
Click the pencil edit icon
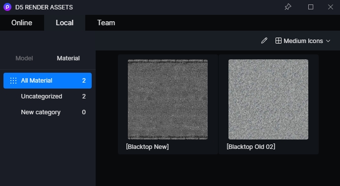click(264, 41)
